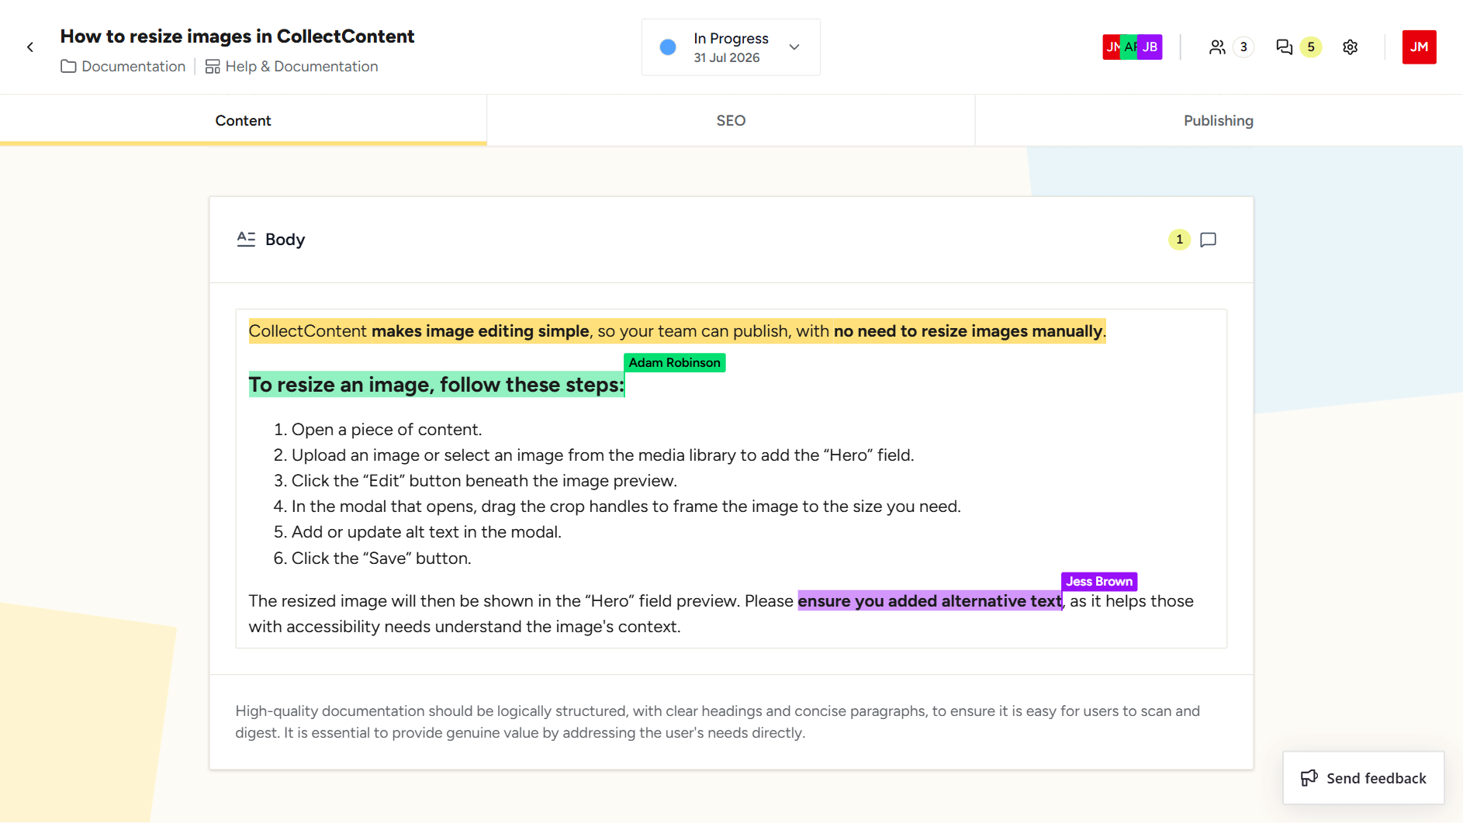Open the In Progress status dropdown
The image size is (1463, 823).
point(731,47)
